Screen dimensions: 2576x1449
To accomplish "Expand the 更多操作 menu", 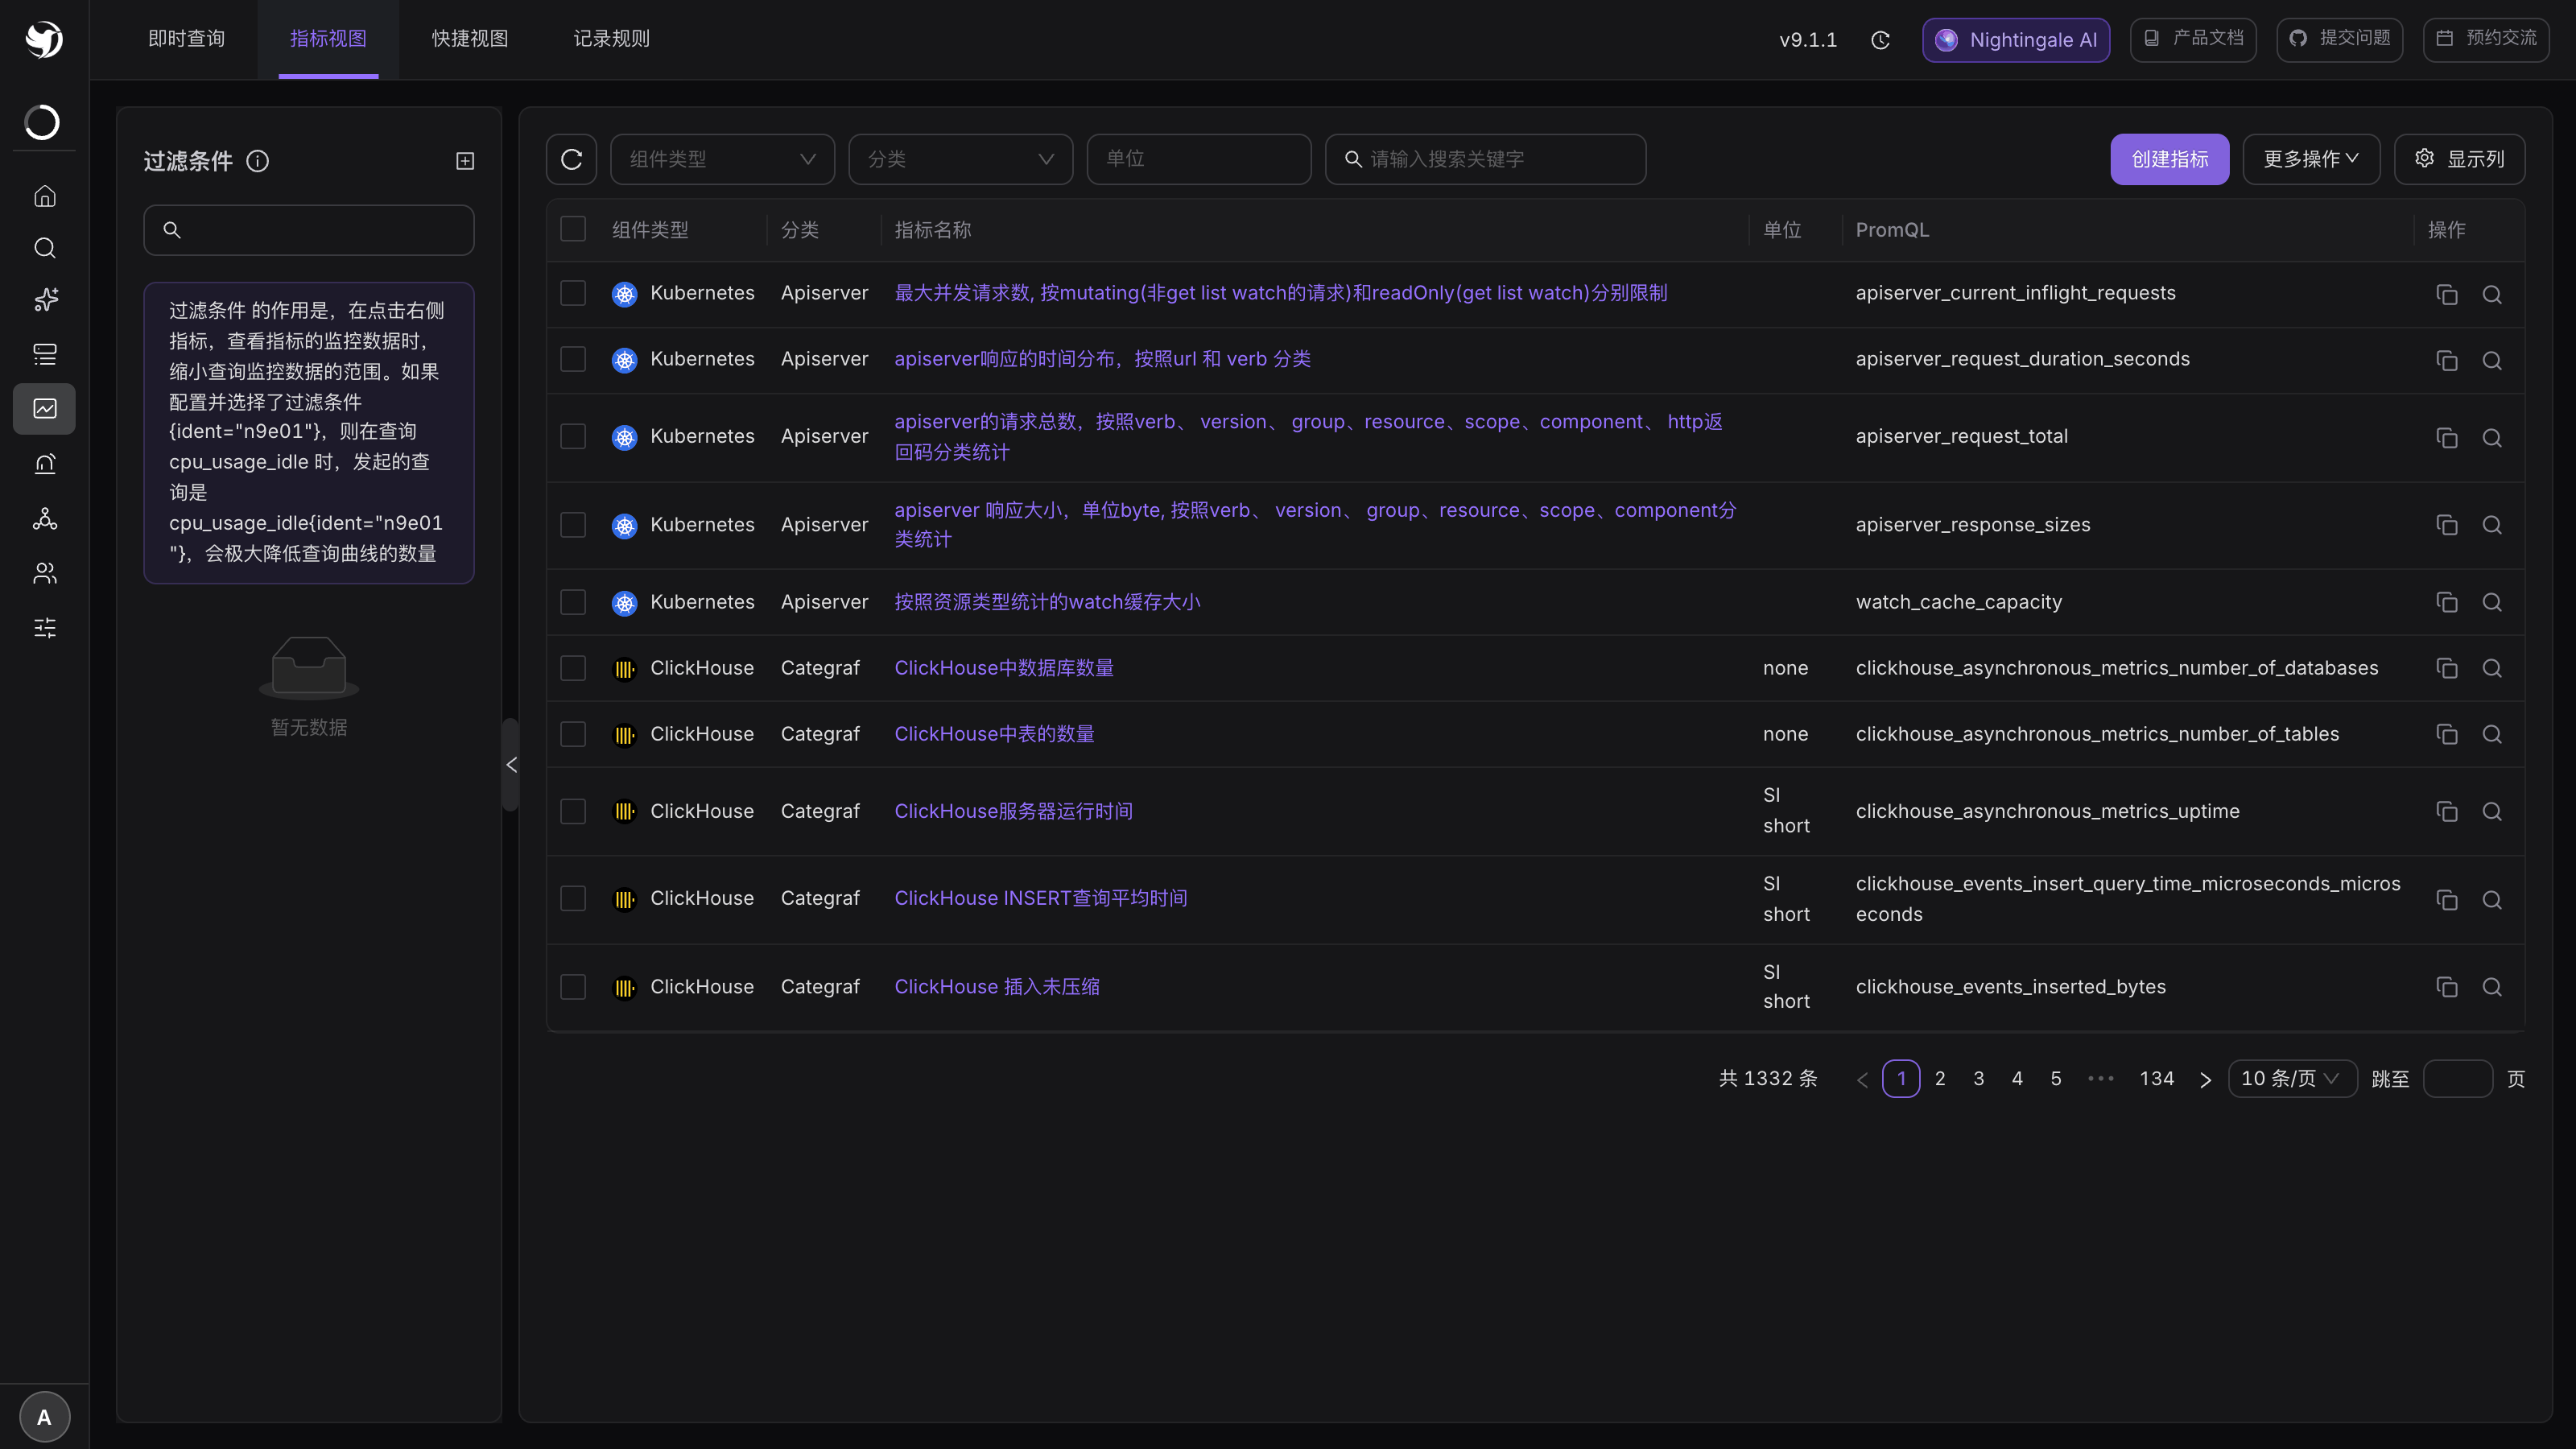I will click(2311, 159).
